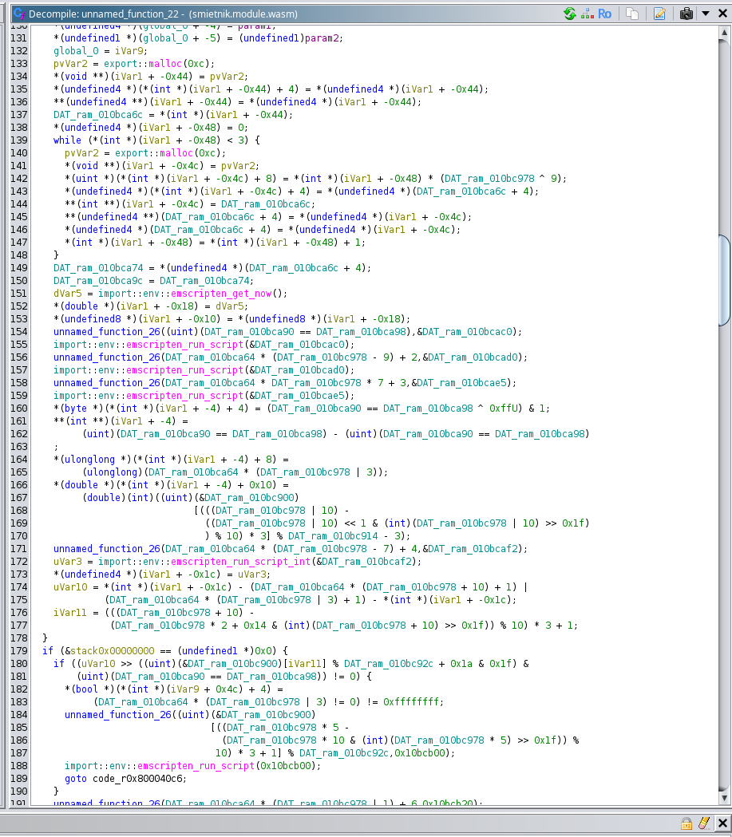Screen dimensions: 732x837
Task: Click 'malloc' on line 140
Action: [176, 153]
